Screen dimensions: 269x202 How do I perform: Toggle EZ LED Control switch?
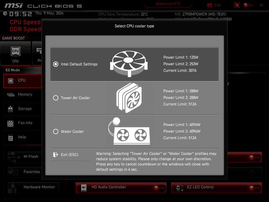tap(254, 188)
